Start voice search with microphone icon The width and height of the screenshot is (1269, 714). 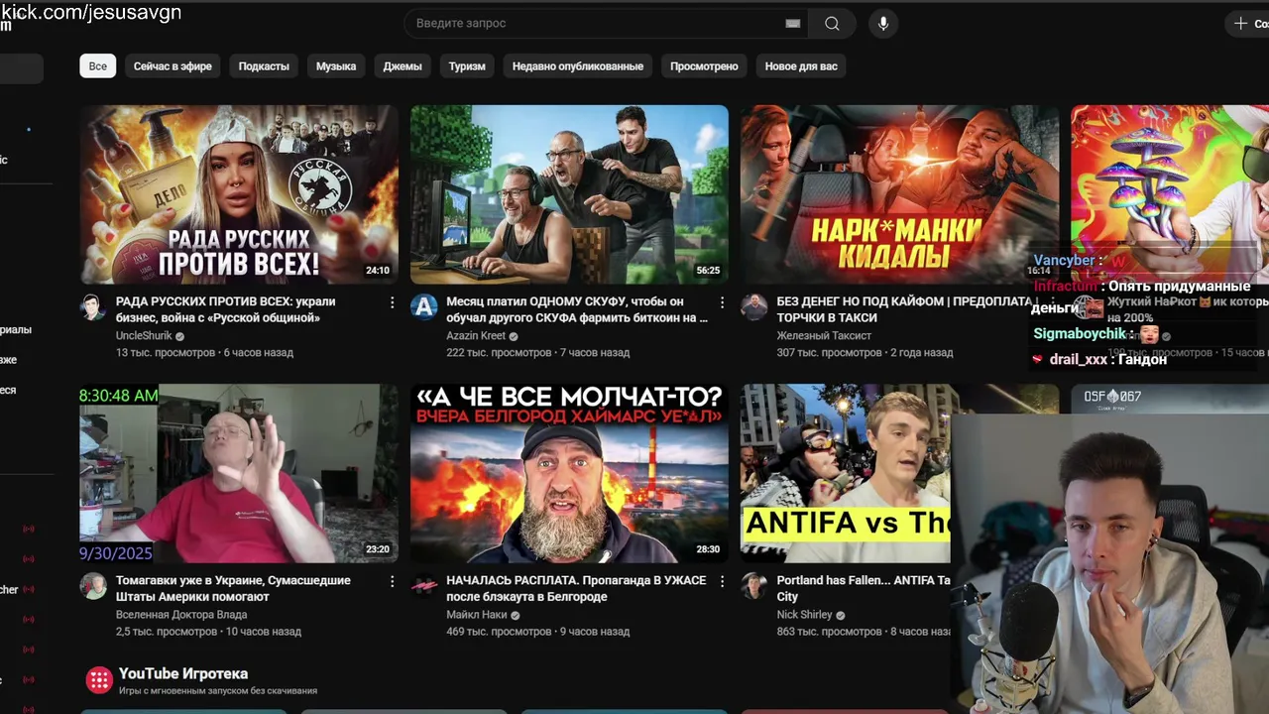pos(883,24)
